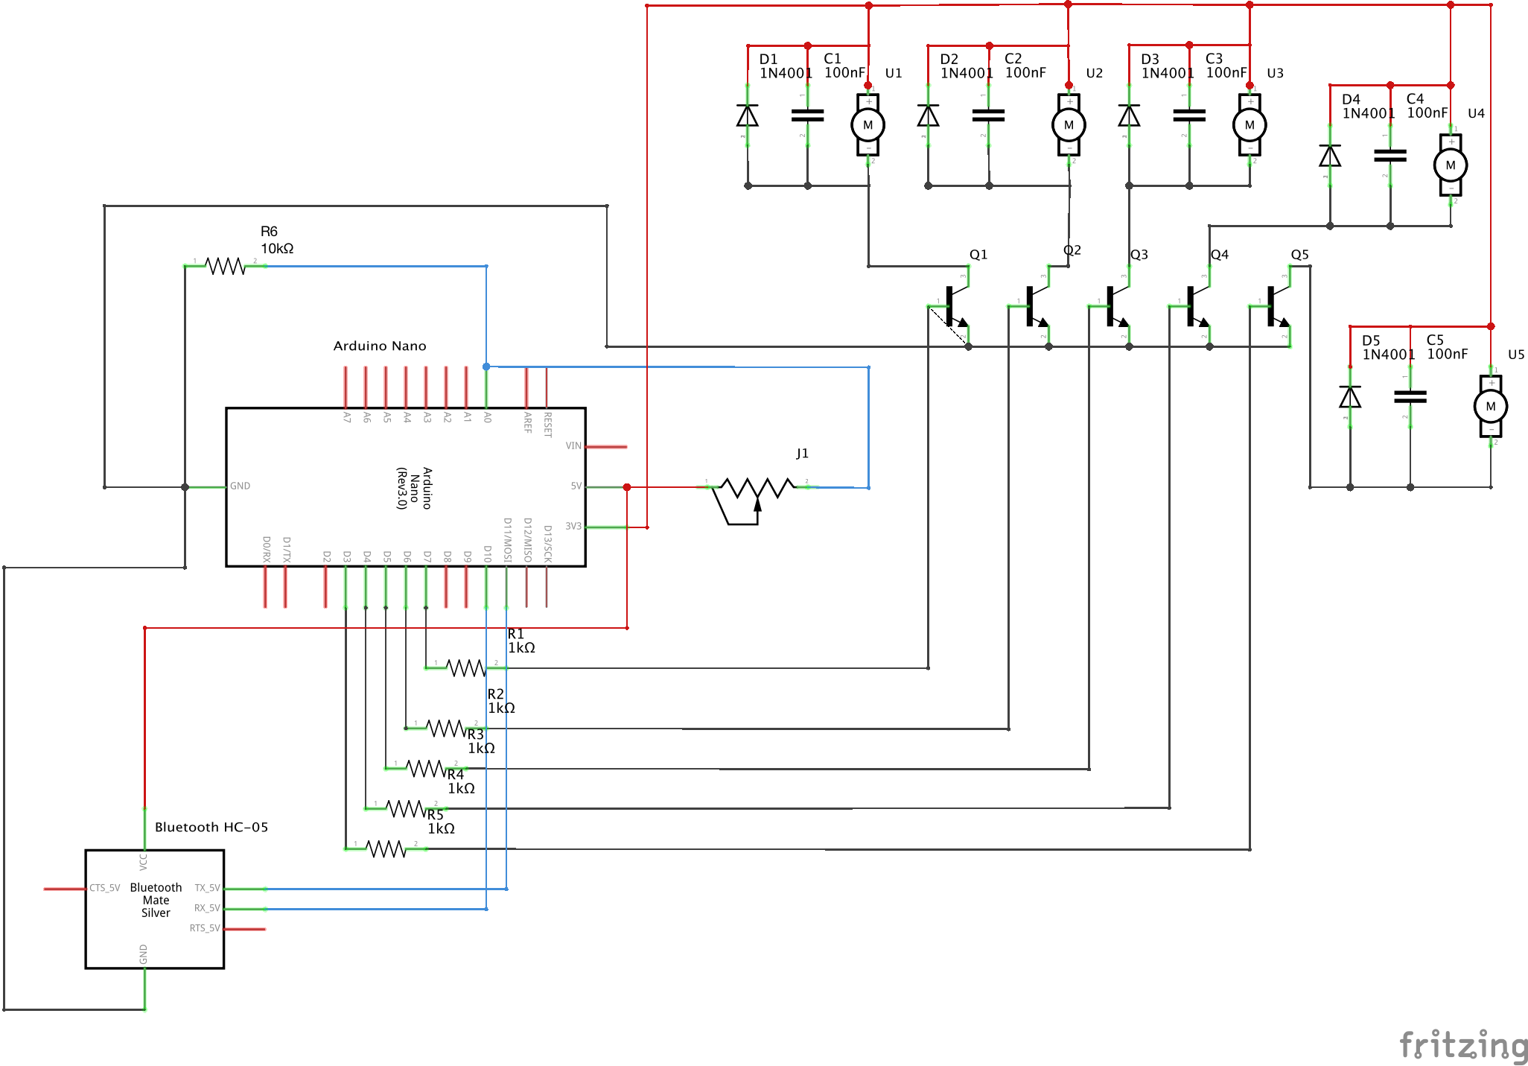Select capacitor C2 symbol

pos(989,115)
